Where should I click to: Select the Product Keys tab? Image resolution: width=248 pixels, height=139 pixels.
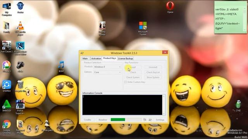[110, 58]
